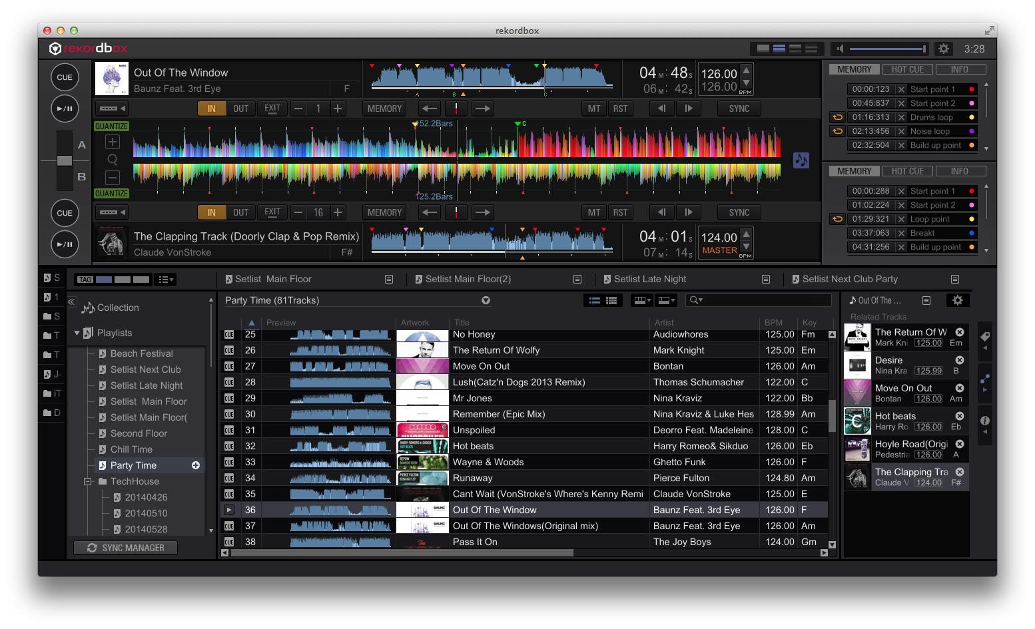The height and width of the screenshot is (629, 1035).
Task: Remove 'Desire' from related tracks
Action: coord(960,360)
